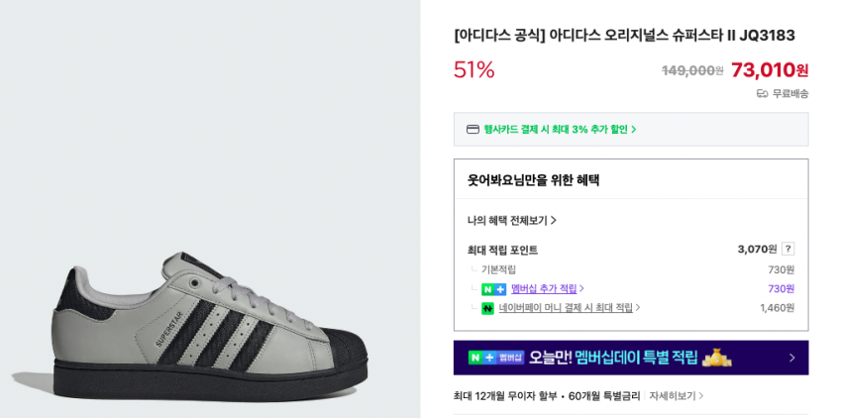
Task: Click the product title with JQ3183
Action: coord(624,36)
